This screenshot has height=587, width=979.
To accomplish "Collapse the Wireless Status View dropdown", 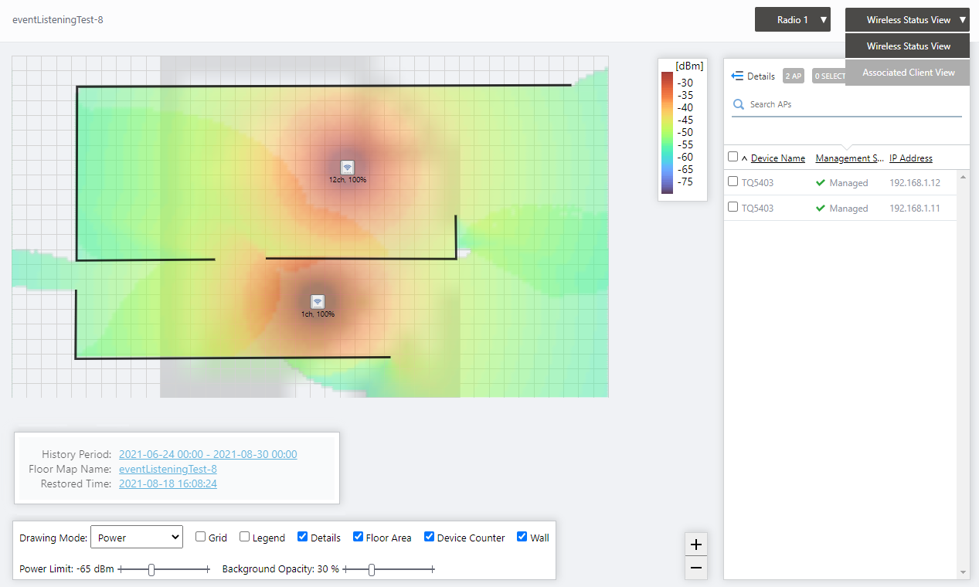I will tap(907, 20).
